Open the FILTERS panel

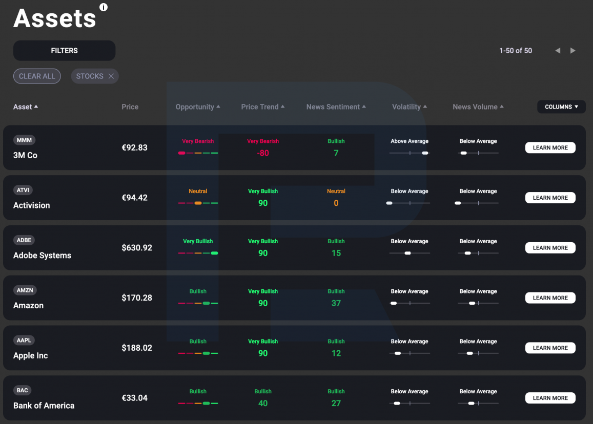tap(64, 51)
